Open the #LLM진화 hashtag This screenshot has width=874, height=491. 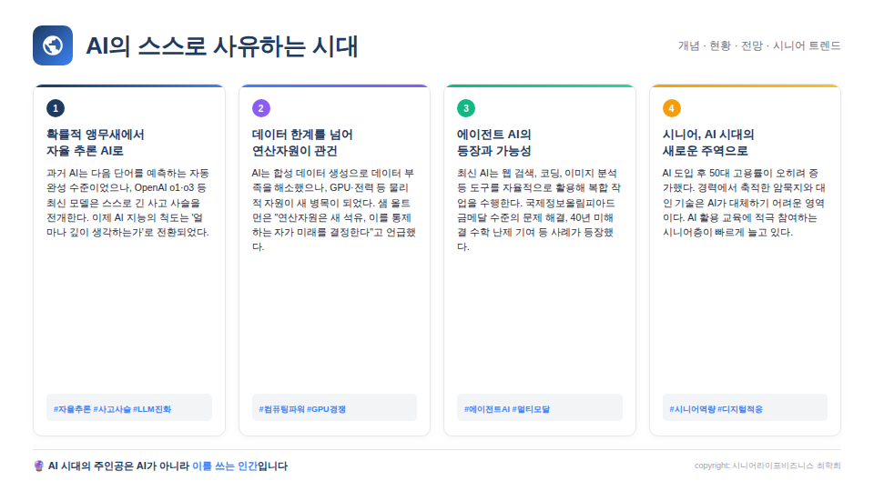[152, 409]
